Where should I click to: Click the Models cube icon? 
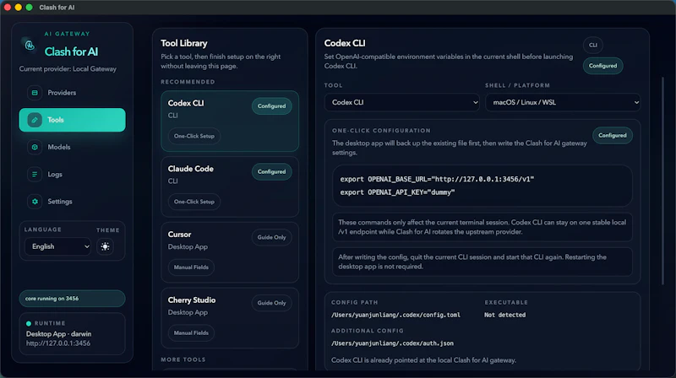pos(35,147)
